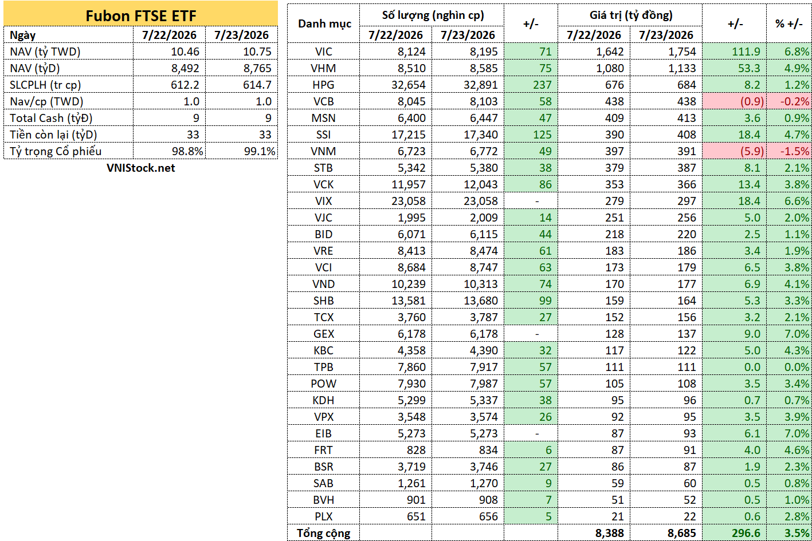Click the Tỷ trọng Cổ phiếu 99.1% cell
Viewport: 812px width, 541px height.
coord(241,151)
